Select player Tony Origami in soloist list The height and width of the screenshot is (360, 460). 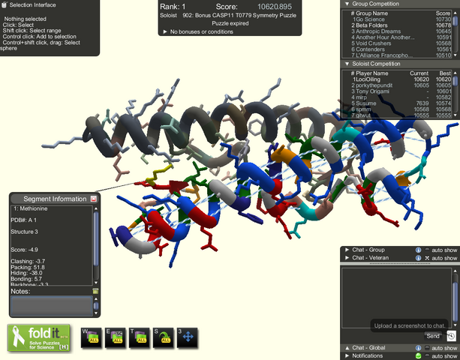click(401, 91)
